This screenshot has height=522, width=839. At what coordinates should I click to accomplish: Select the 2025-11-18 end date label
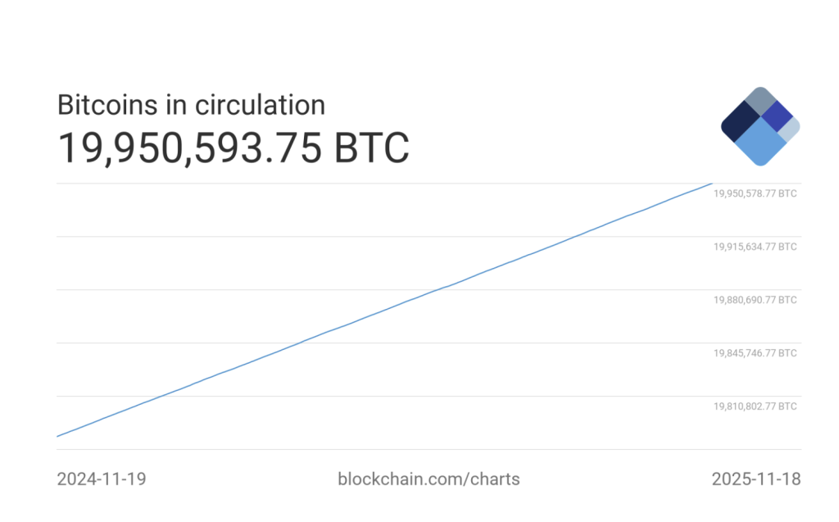[756, 479]
